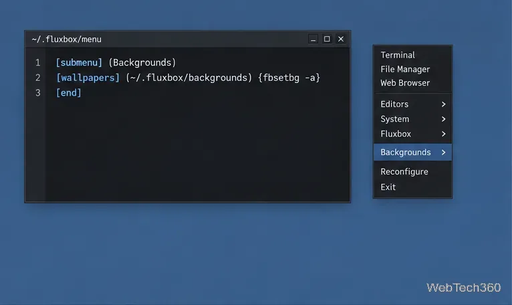Viewport: 512px width, 305px height.
Task: Choose Reconfigure in the menu
Action: coord(412,172)
